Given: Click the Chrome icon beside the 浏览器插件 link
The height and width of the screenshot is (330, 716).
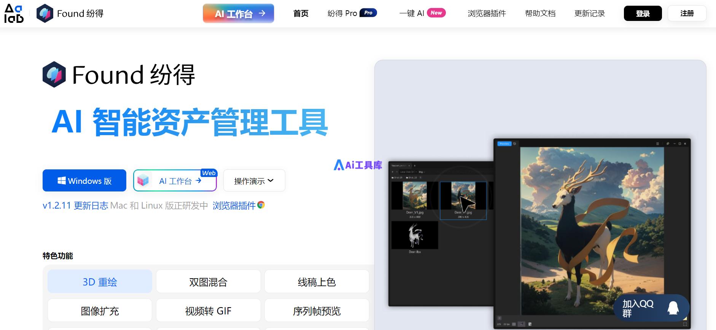Looking at the screenshot, I should [261, 205].
